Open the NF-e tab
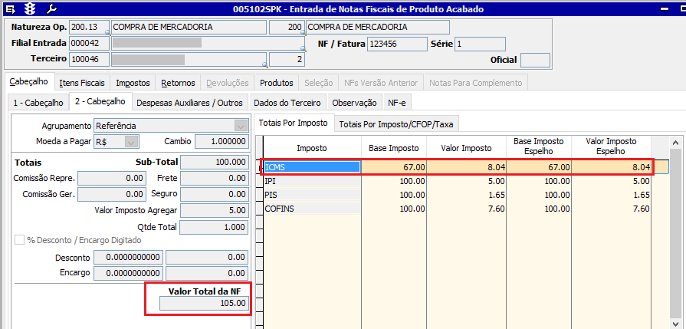 [397, 103]
